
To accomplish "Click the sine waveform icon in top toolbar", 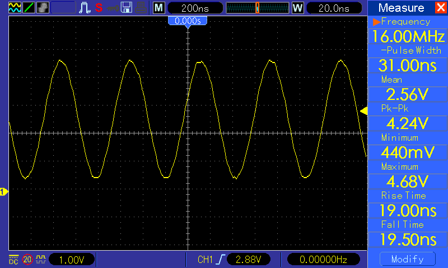I will tap(15, 7).
